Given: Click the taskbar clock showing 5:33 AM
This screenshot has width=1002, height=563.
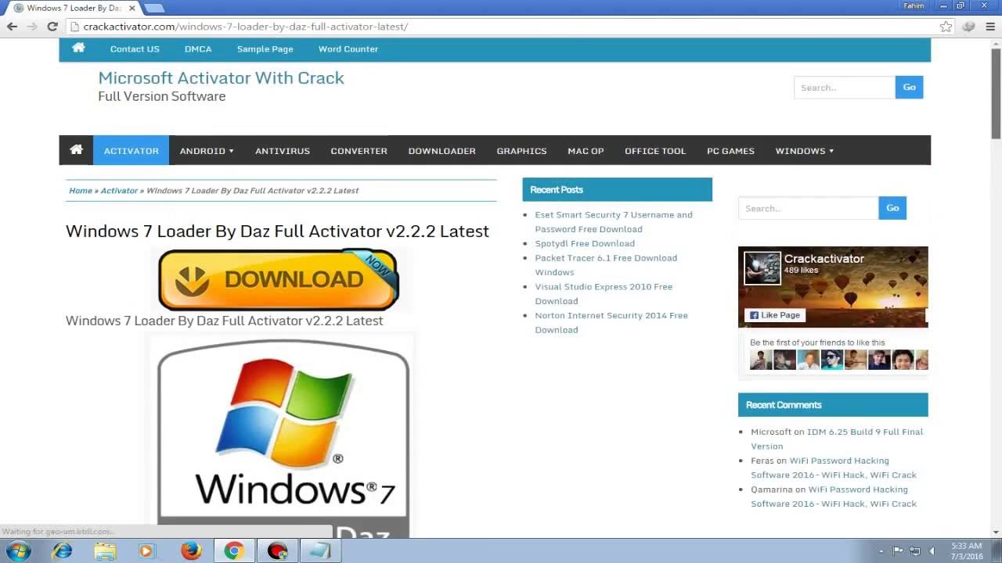Looking at the screenshot, I should (x=967, y=550).
